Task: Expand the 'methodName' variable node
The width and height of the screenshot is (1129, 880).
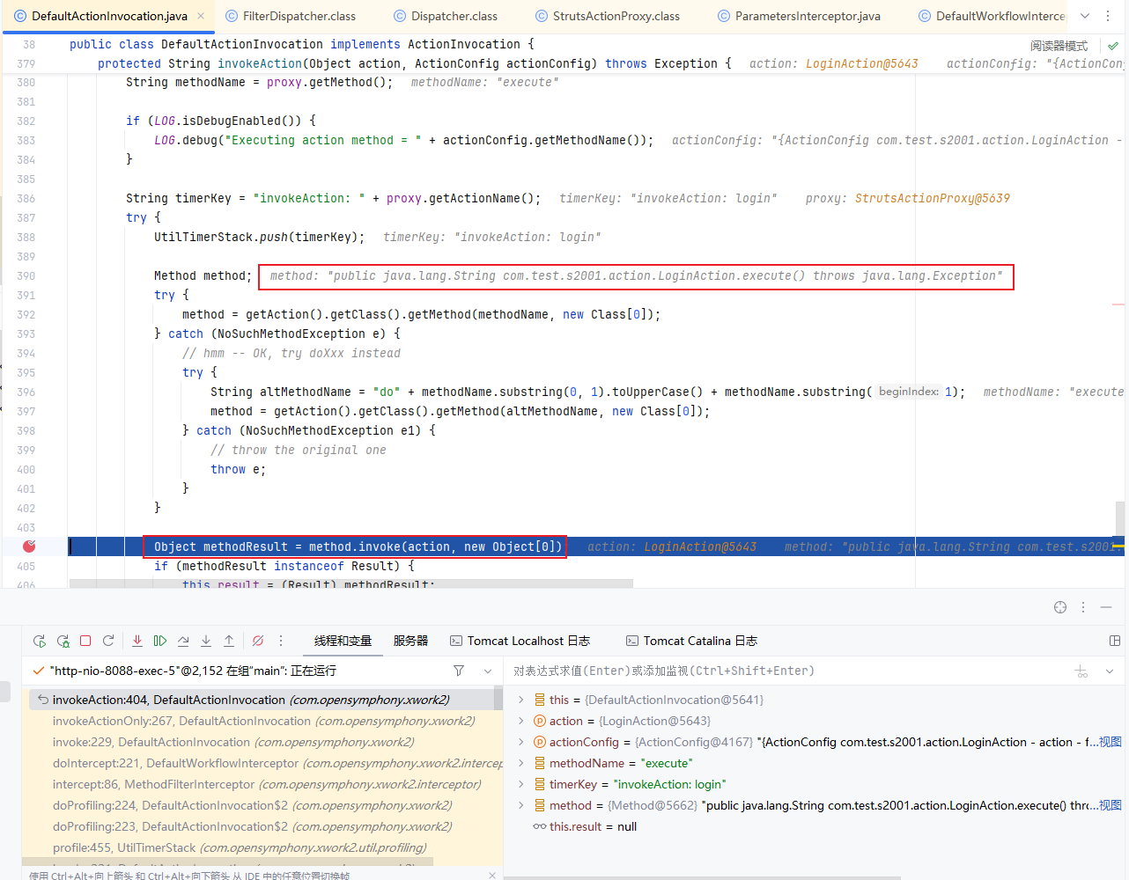Action: pos(520,763)
